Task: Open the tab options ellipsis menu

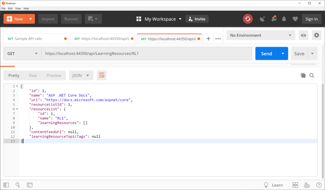Action: (218, 39)
